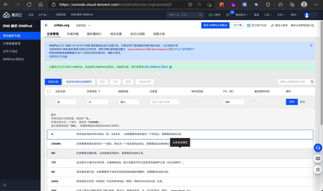Select the CNAME record type hint row
The height and width of the screenshot is (191, 323).
pyautogui.click(x=180, y=144)
